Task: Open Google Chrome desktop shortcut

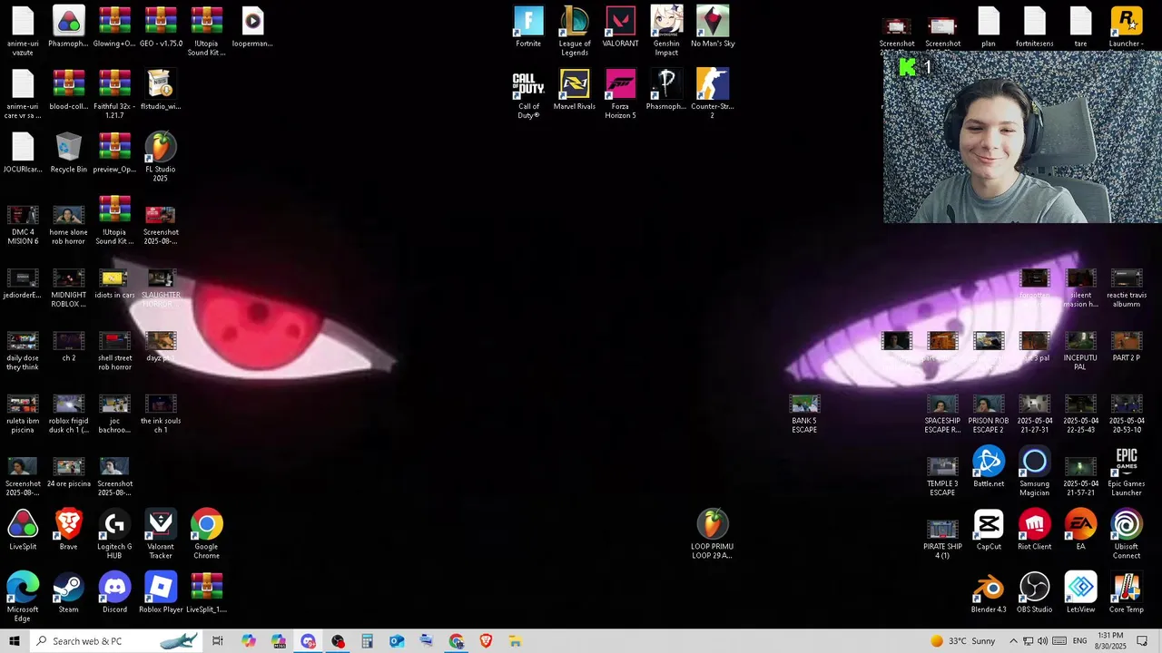Action: coord(206,534)
